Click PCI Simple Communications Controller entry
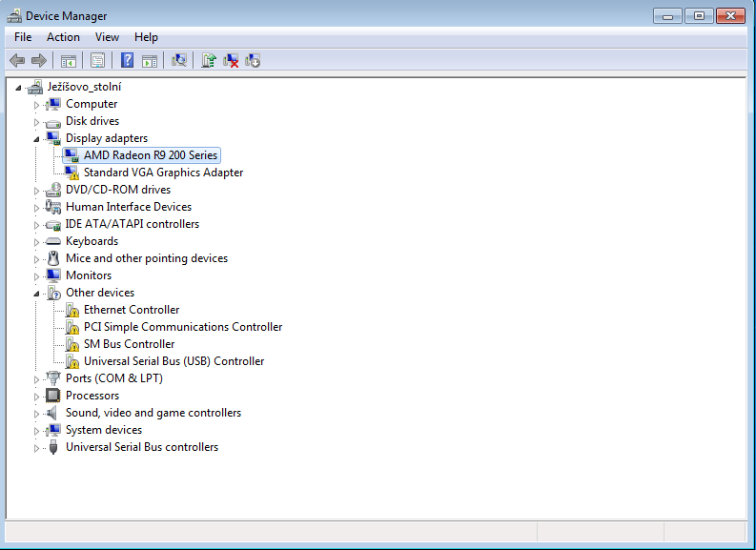The height and width of the screenshot is (550, 756). pos(183,327)
